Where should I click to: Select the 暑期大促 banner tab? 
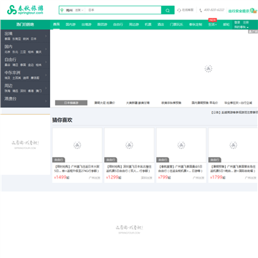[105, 102]
